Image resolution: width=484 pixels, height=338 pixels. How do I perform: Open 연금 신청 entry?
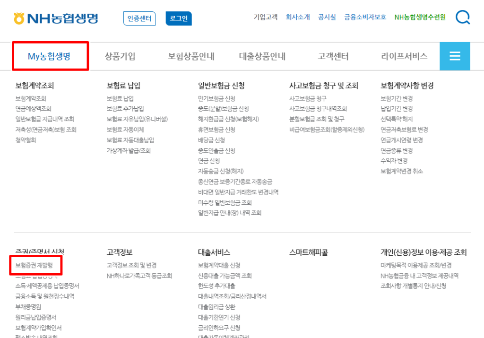[x=208, y=161]
